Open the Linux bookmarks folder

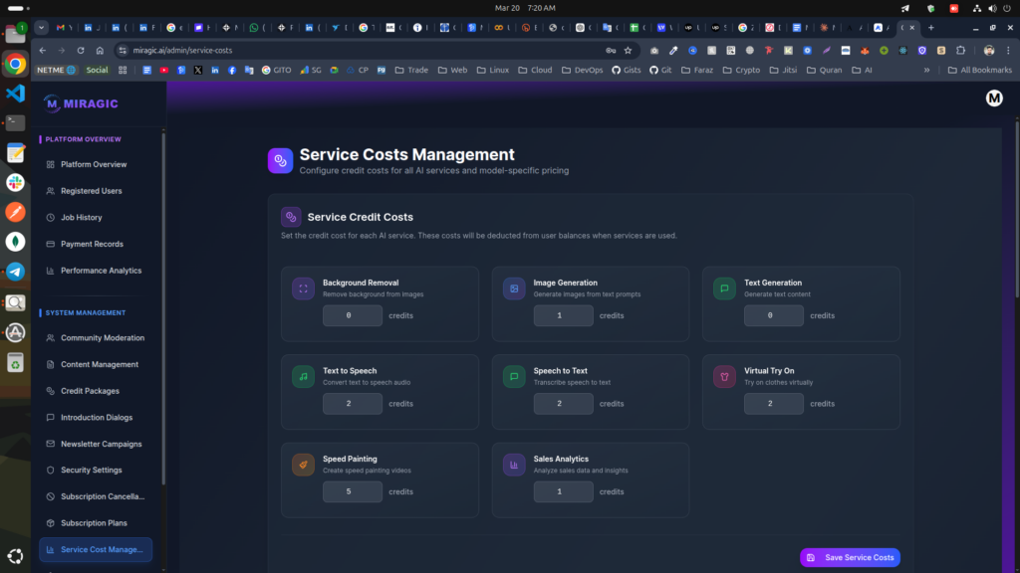click(x=492, y=71)
